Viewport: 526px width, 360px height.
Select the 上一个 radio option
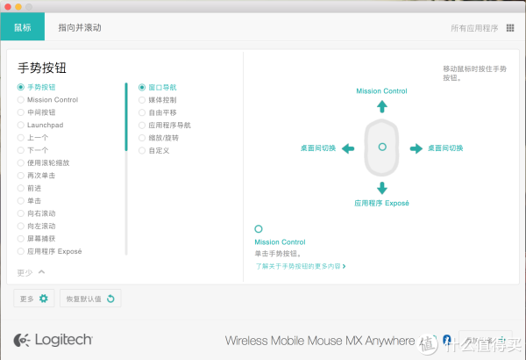(x=21, y=138)
